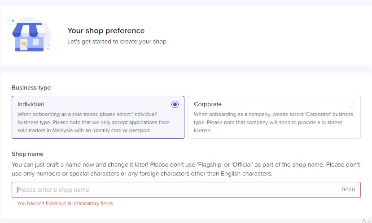Select the Corporate radio button
This screenshot has width=372, height=223.
351,104
